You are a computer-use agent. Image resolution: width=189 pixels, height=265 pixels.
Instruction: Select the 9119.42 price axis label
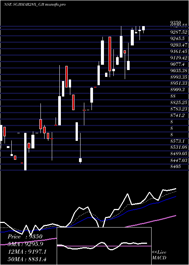pyautogui.click(x=179, y=58)
